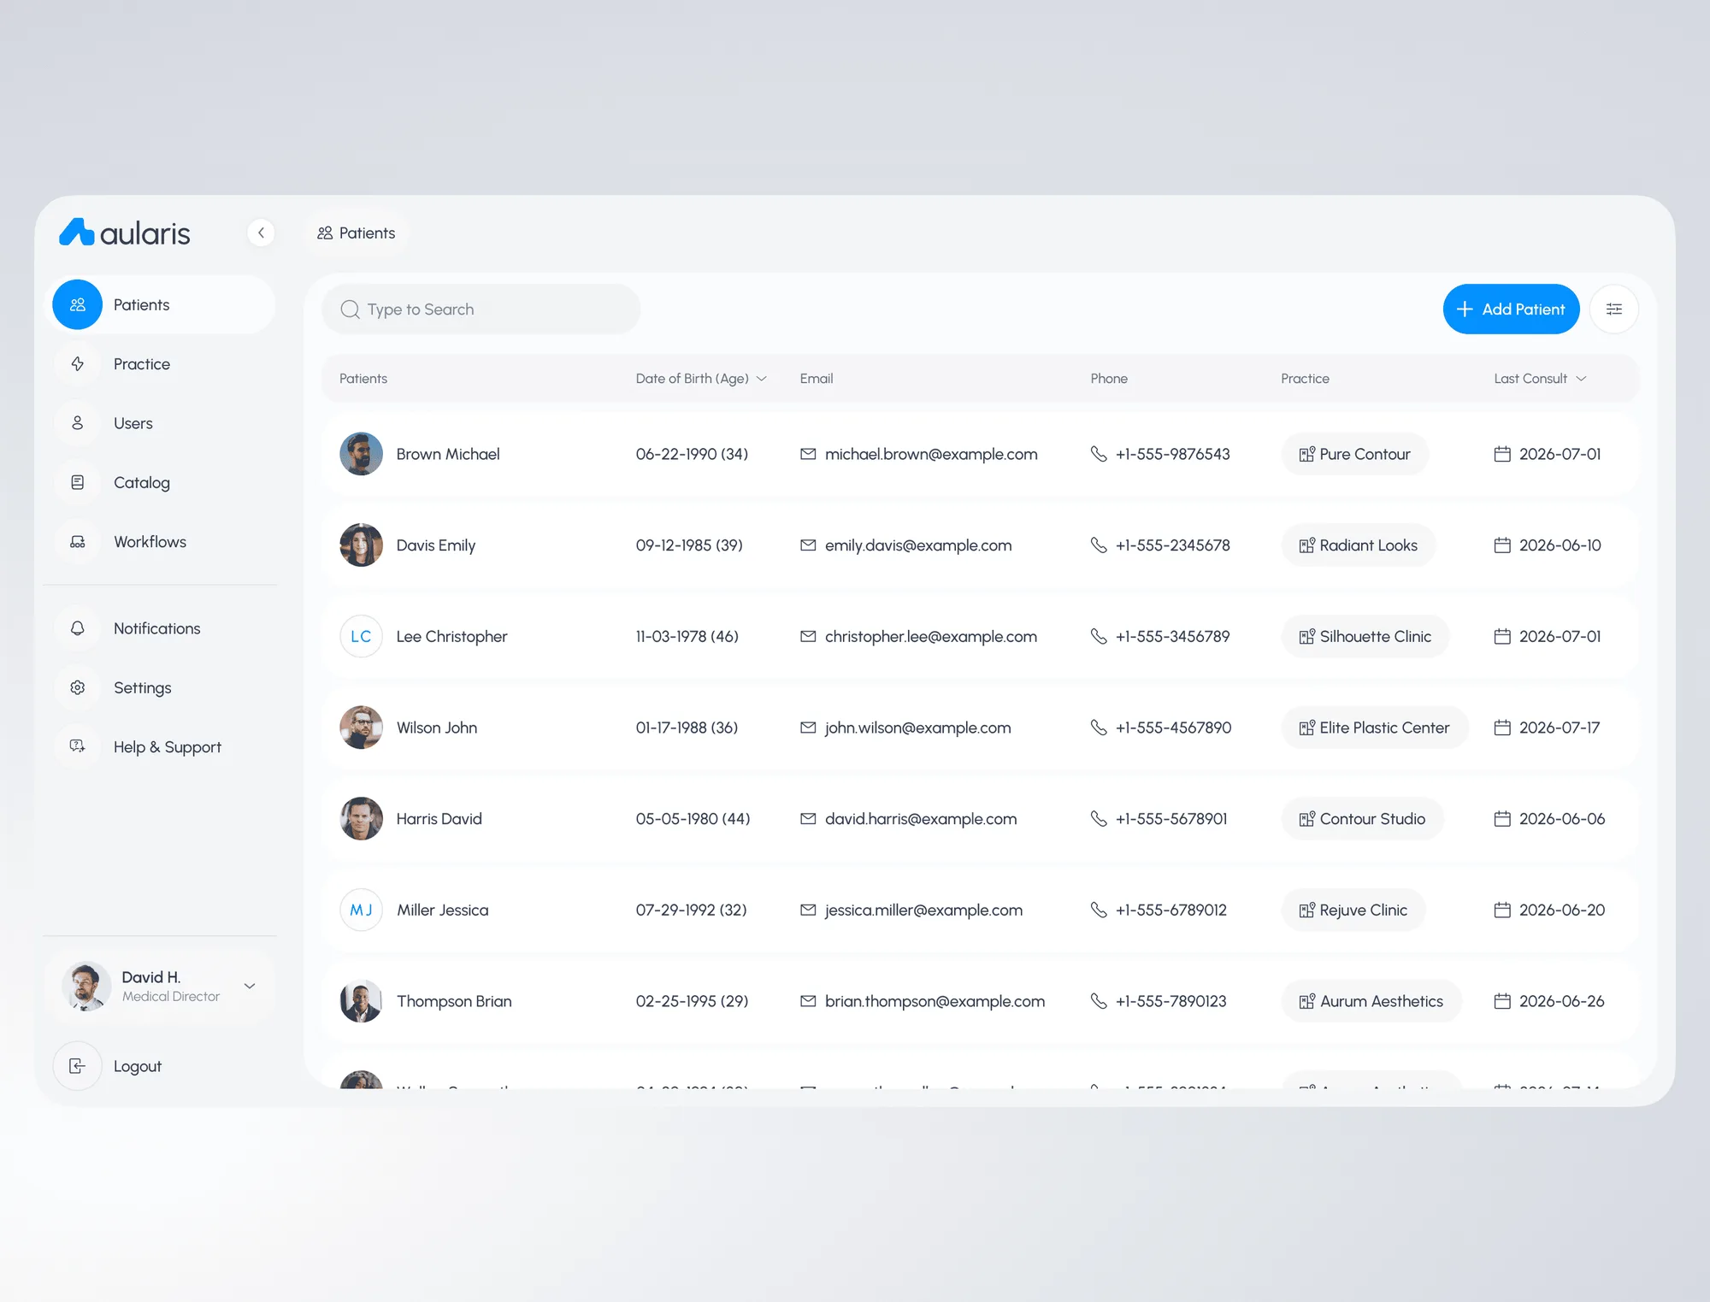Focus the Type to Search field
Image resolution: width=1710 pixels, height=1302 pixels.
(481, 309)
